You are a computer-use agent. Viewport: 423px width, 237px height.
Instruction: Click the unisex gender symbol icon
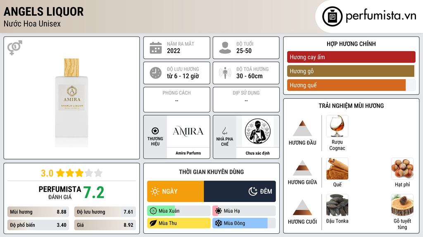[15, 48]
